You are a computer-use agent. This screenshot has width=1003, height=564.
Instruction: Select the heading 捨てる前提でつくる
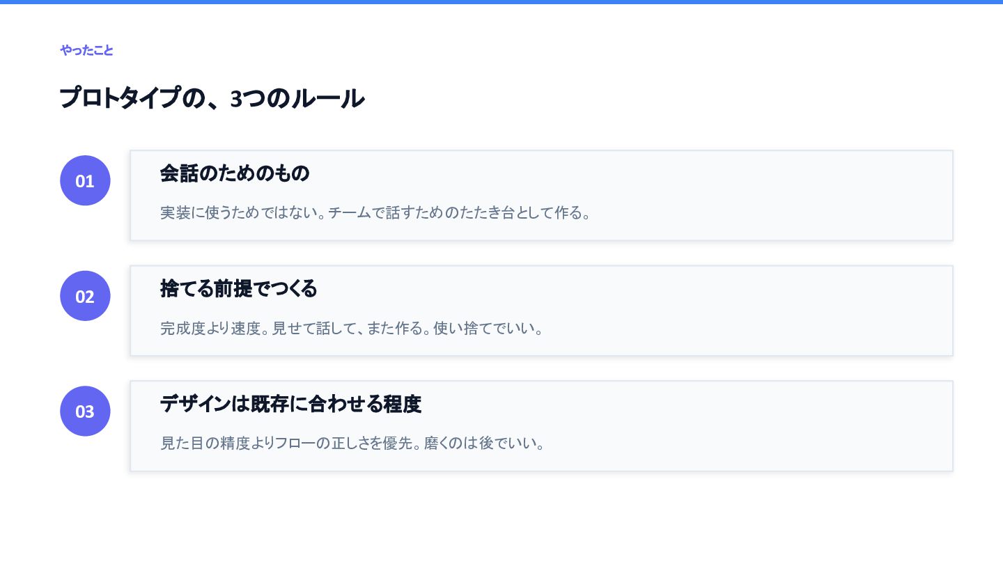(x=239, y=288)
